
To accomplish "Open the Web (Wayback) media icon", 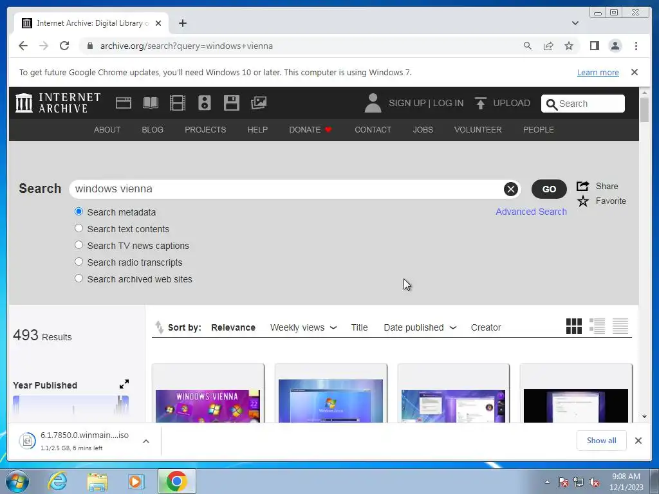I will (x=124, y=103).
